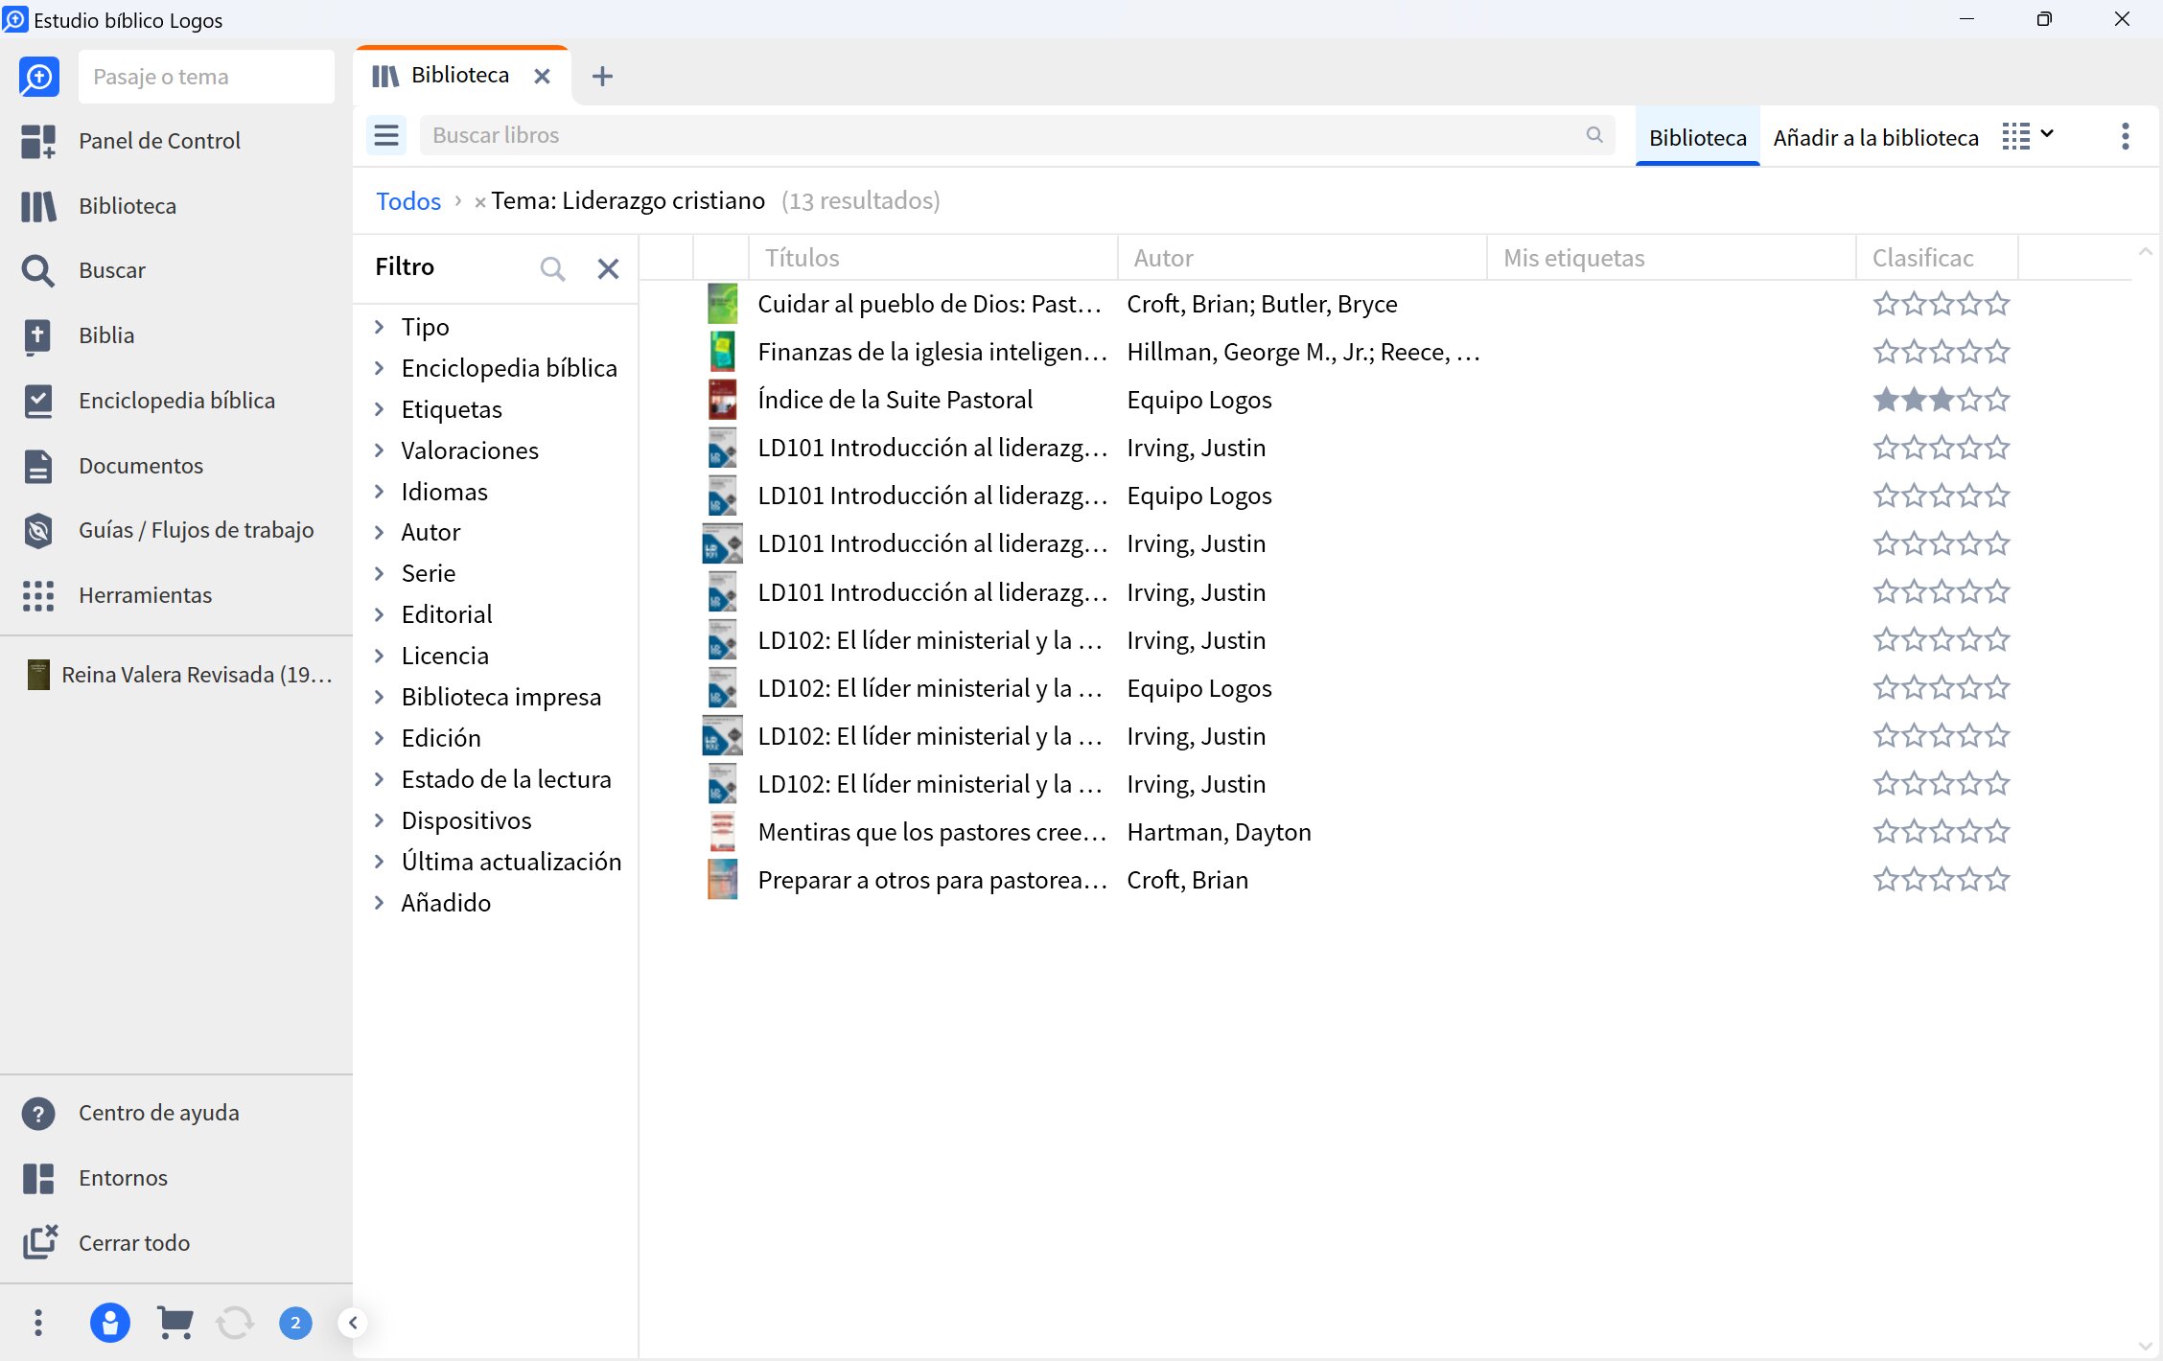
Task: Open Cuidar al pueblo de Dios book
Action: tap(929, 304)
